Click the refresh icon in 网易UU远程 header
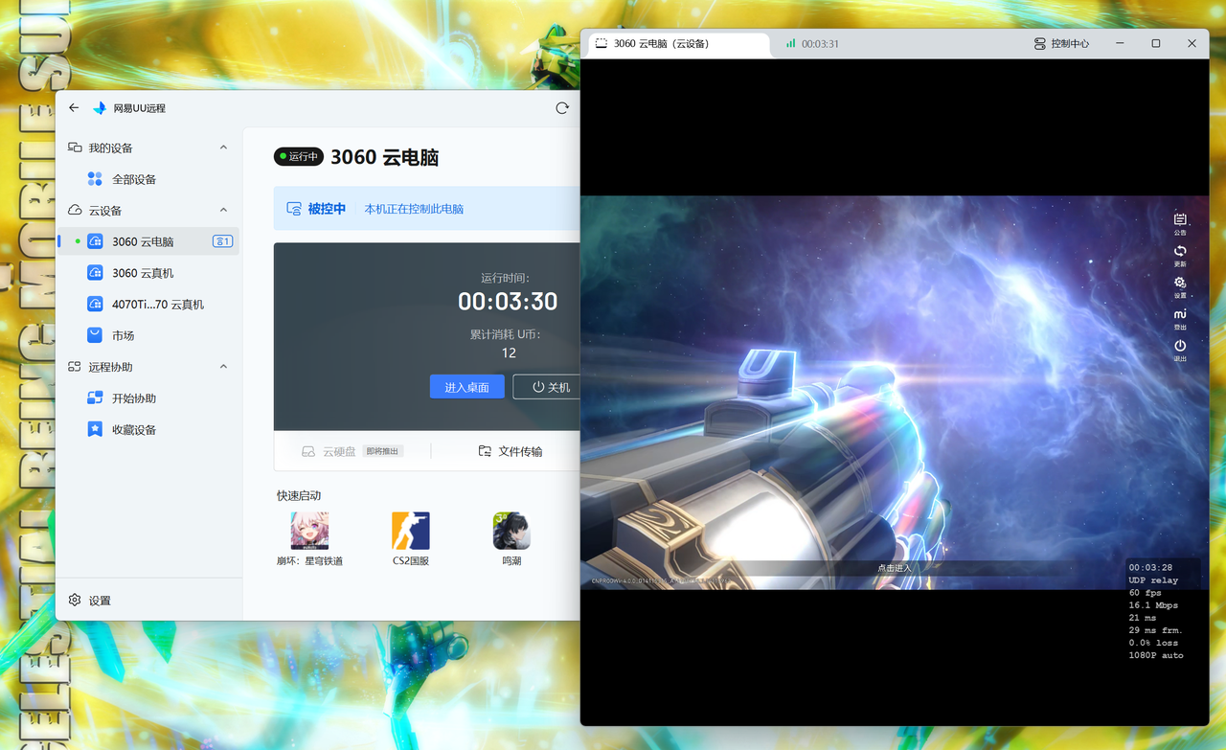1226x750 pixels. click(x=562, y=108)
